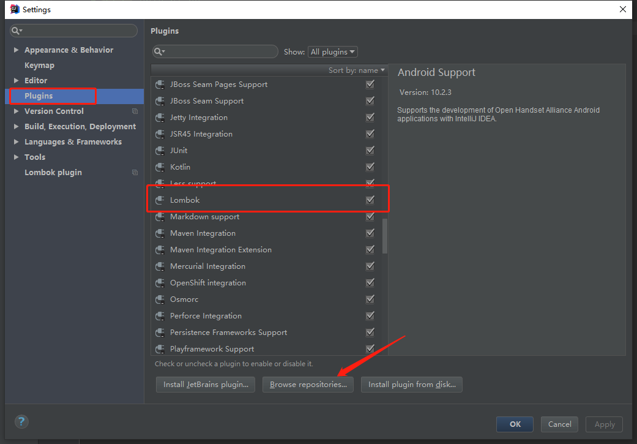The image size is (637, 444).
Task: Select the Lombok row in plugin list
Action: [268, 200]
